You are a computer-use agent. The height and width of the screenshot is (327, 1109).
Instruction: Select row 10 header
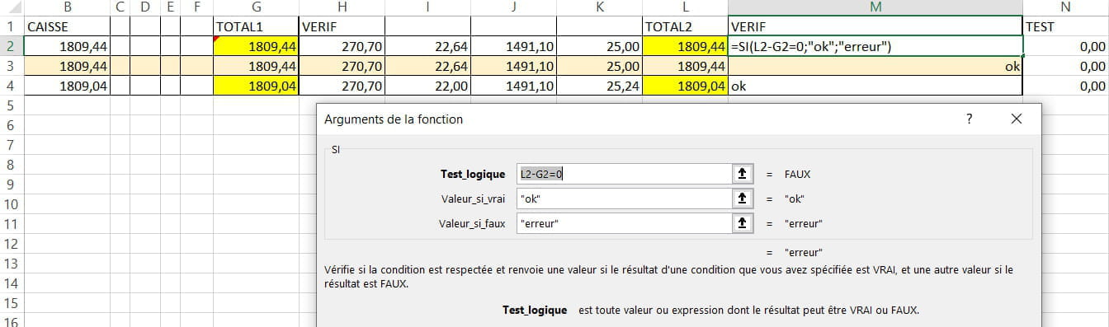click(x=12, y=204)
